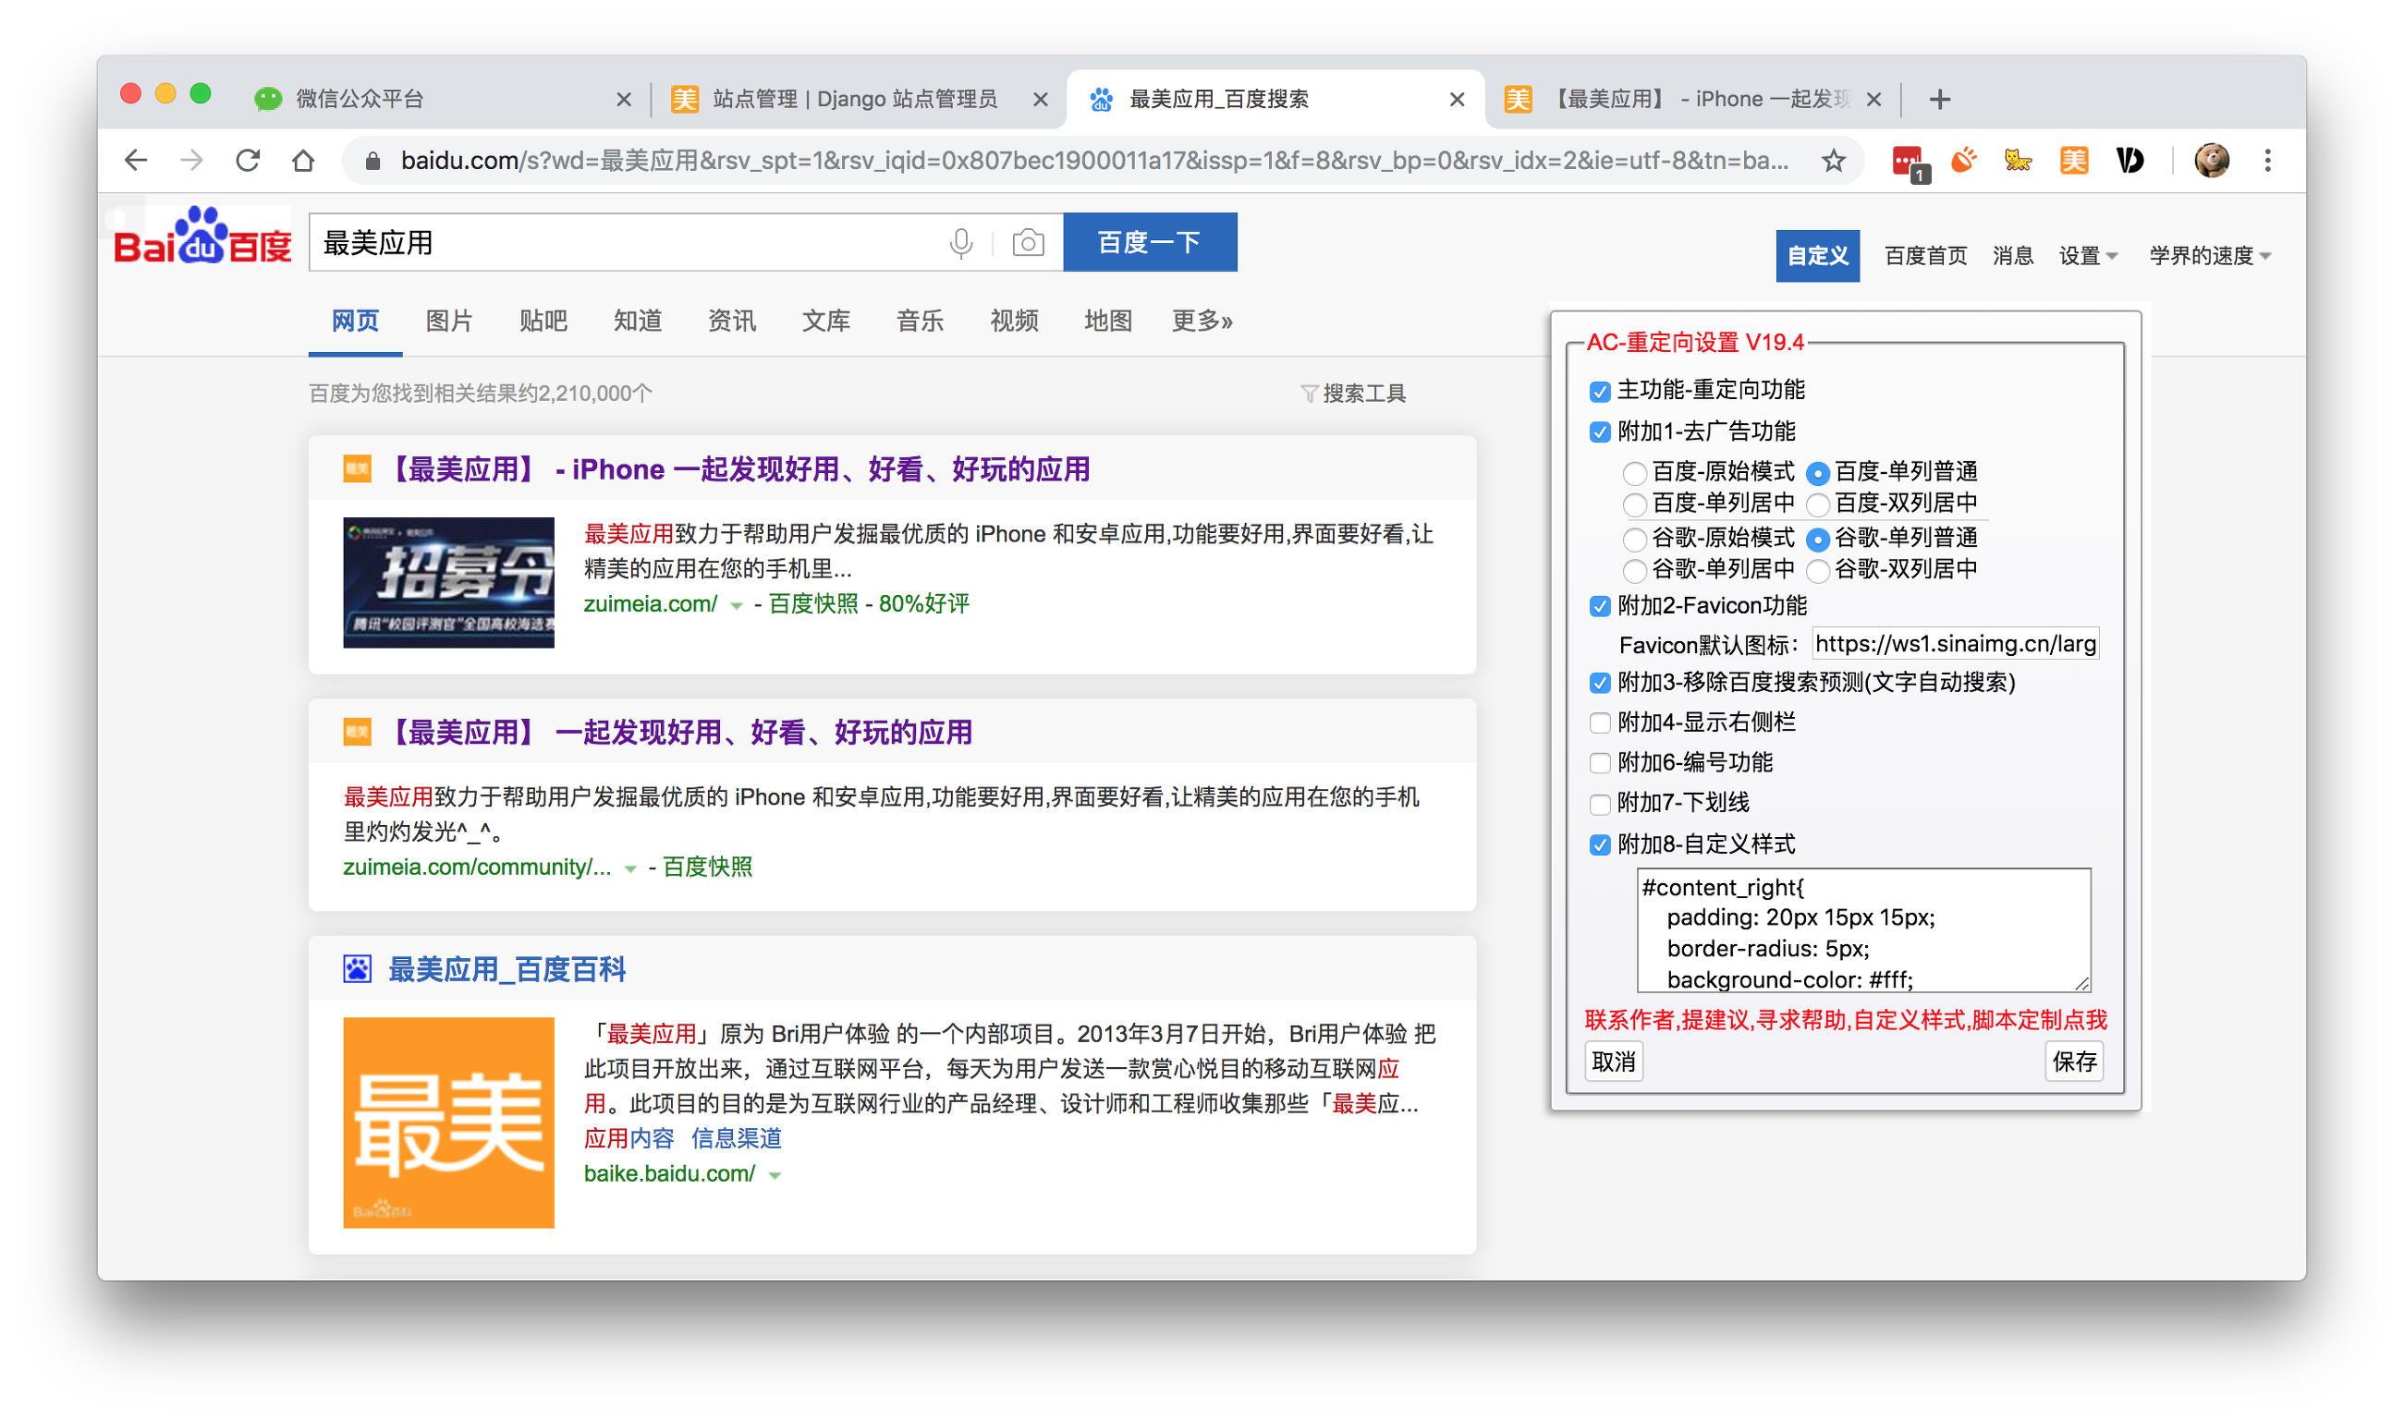The height and width of the screenshot is (1420, 2404).
Task: Open the orange flame extension icon
Action: click(x=1963, y=160)
